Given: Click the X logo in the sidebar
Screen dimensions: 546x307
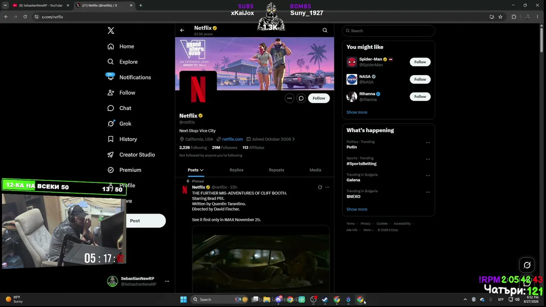Looking at the screenshot, I should tap(111, 31).
